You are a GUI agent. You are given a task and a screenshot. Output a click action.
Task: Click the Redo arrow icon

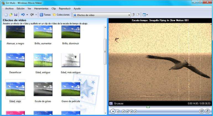pos(32,15)
